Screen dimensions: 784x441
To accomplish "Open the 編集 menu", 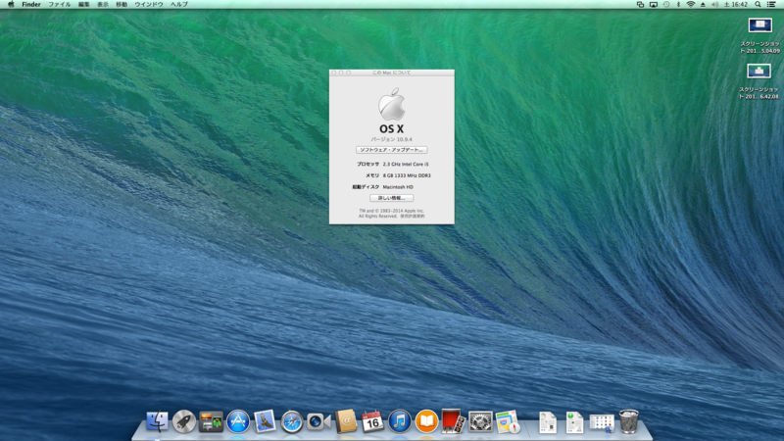I will click(x=84, y=5).
